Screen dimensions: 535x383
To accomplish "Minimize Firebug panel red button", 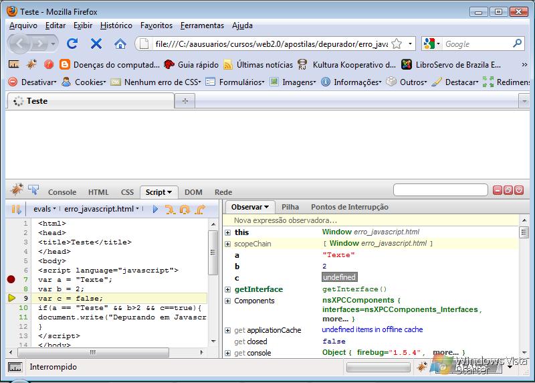I will tap(498, 190).
